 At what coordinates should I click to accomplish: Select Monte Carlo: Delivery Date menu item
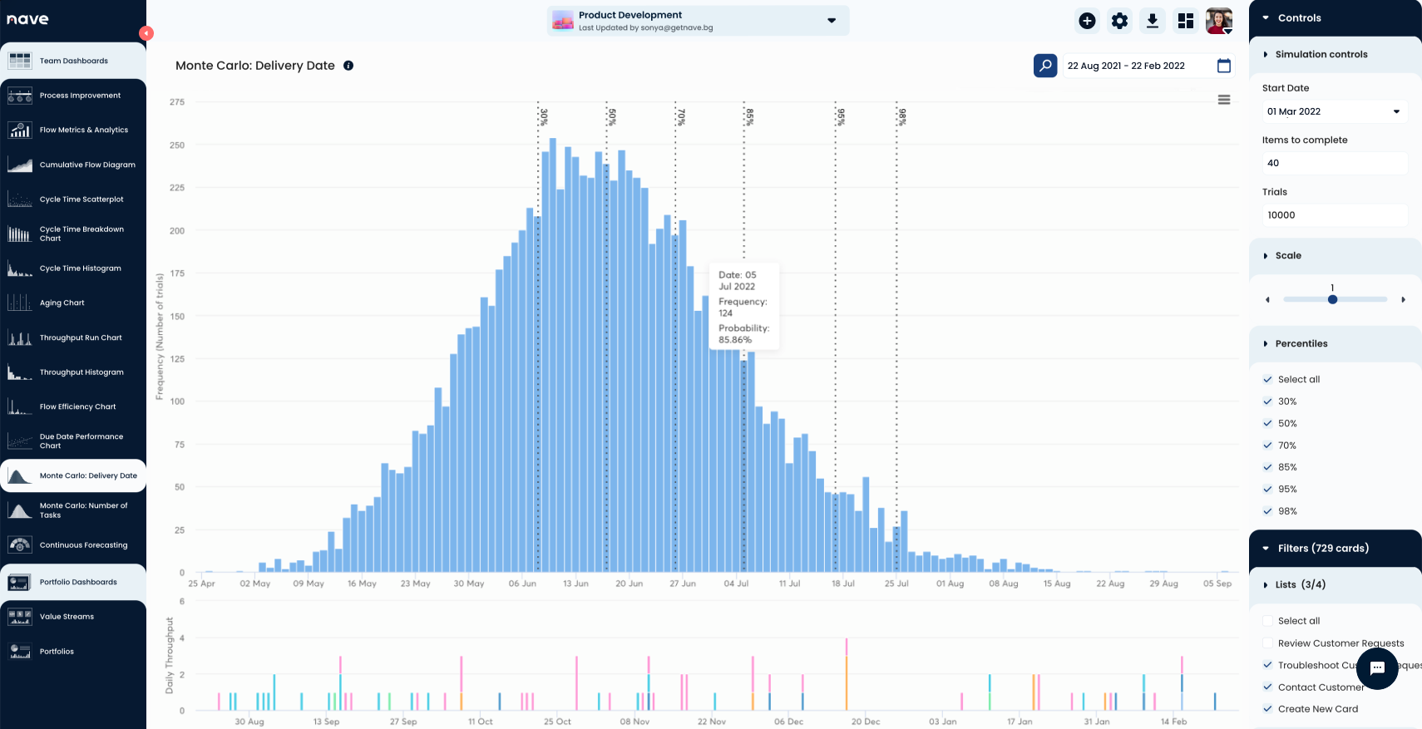(x=73, y=476)
